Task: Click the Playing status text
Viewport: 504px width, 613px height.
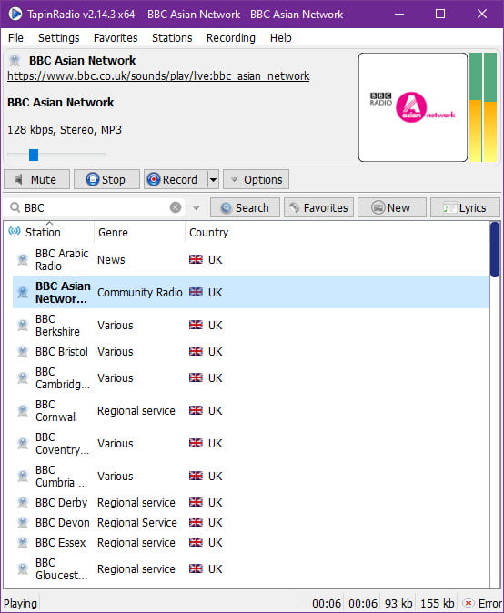Action: 20,603
